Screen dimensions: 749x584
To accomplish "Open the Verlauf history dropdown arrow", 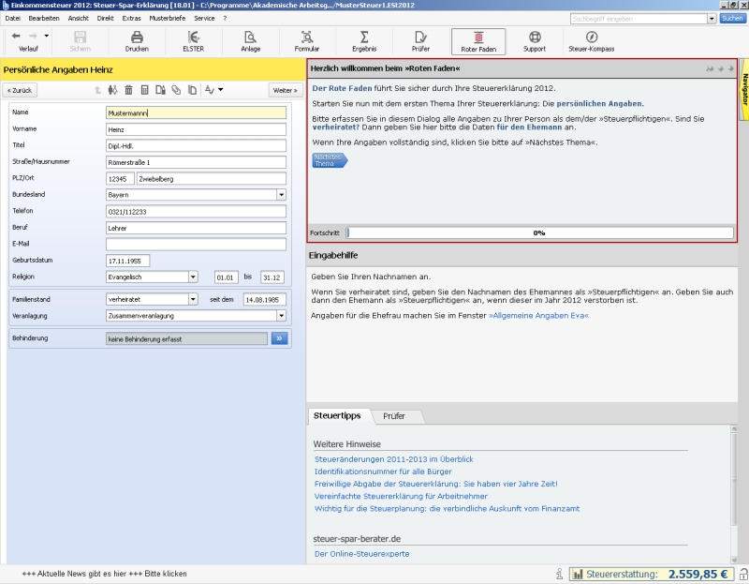I will point(46,36).
